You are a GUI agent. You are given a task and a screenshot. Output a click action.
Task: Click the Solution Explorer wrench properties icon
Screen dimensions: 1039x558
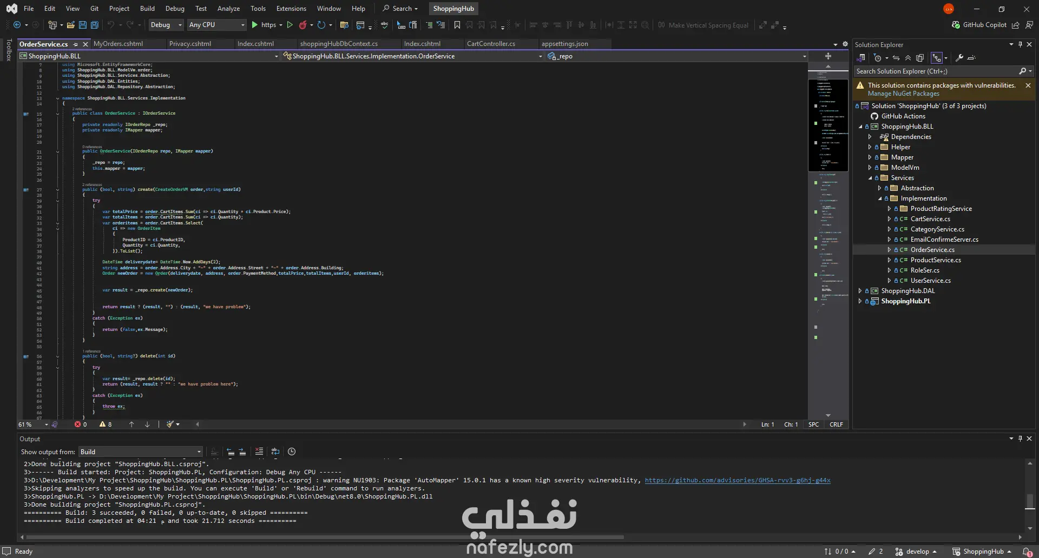[959, 58]
